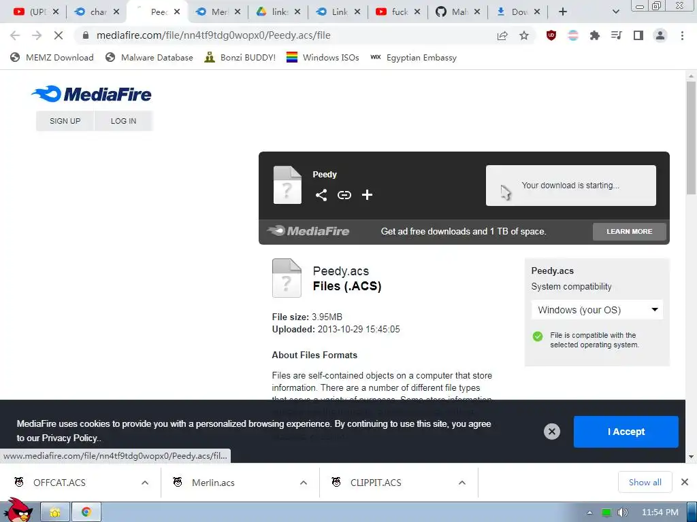
Task: Click the forward navigation arrow
Action: 37,35
